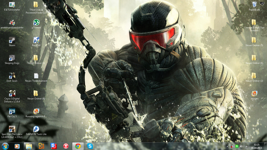Click the ESETUninstaller desktop icon
The height and width of the screenshot is (150, 267).
[x=12, y=5]
